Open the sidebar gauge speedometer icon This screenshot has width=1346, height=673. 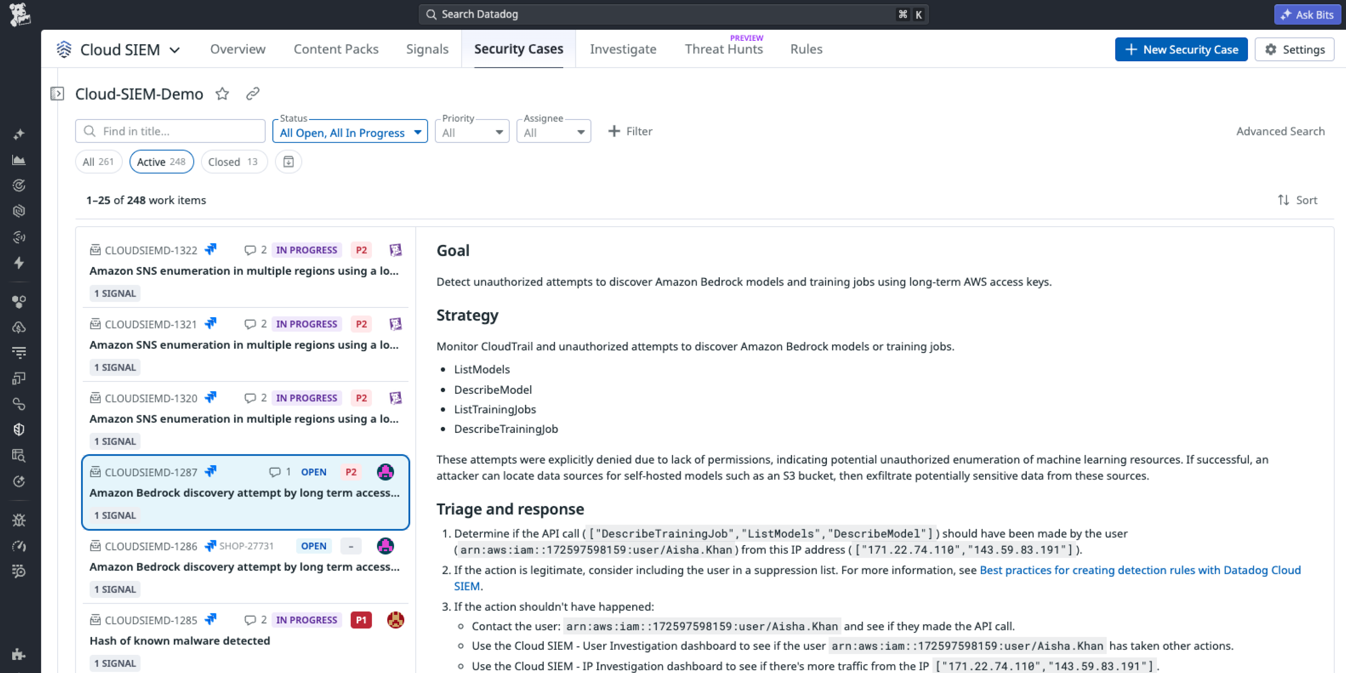click(19, 546)
